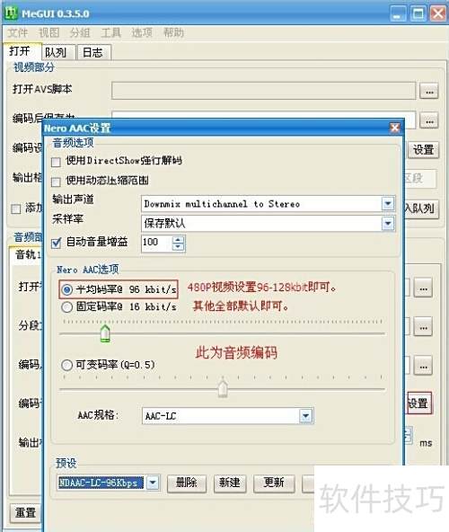Image resolution: width=449 pixels, height=532 pixels.
Task: Click the 新建 preset button
Action: [x=230, y=483]
